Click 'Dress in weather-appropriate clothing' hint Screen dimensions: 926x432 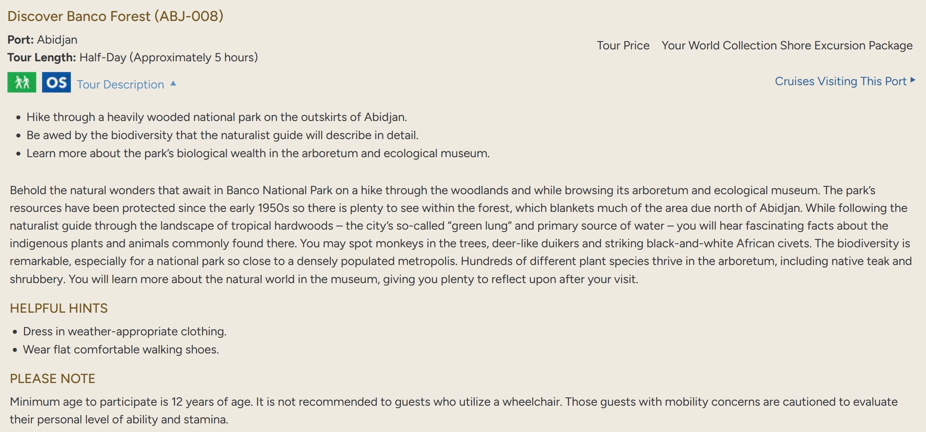point(125,332)
